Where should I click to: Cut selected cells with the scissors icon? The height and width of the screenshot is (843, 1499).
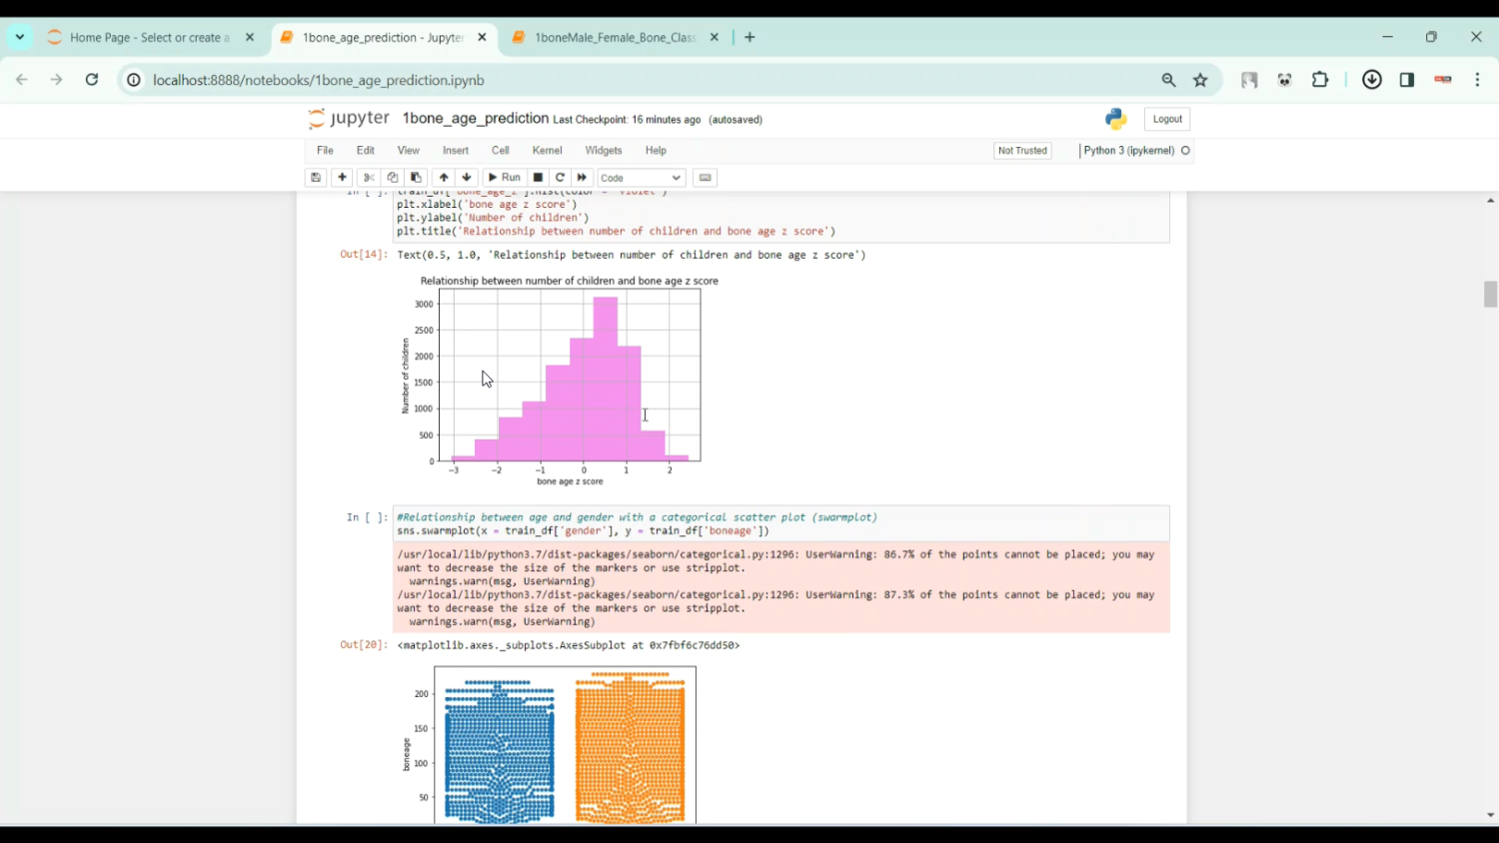pyautogui.click(x=368, y=178)
